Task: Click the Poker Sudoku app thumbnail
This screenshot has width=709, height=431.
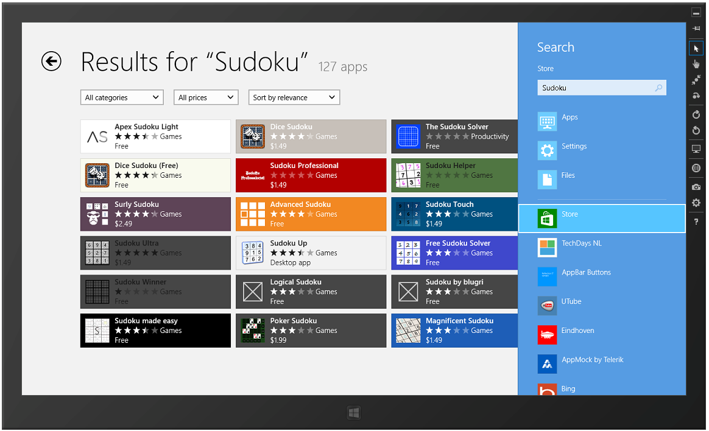Action: [x=253, y=331]
